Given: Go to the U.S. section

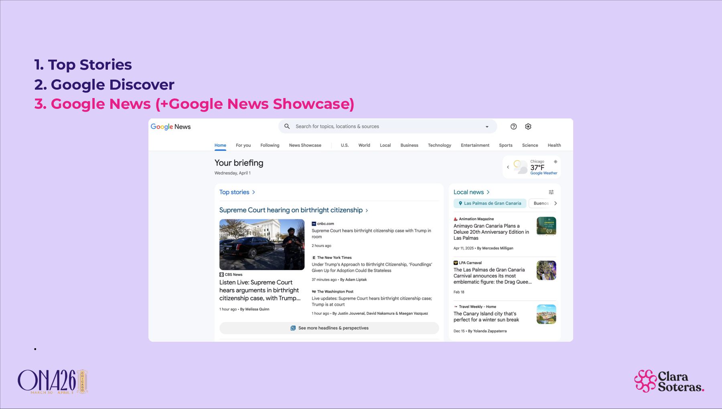Looking at the screenshot, I should (x=345, y=145).
